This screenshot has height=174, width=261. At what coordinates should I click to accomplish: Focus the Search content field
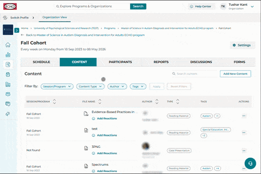pyautogui.click(x=195, y=73)
